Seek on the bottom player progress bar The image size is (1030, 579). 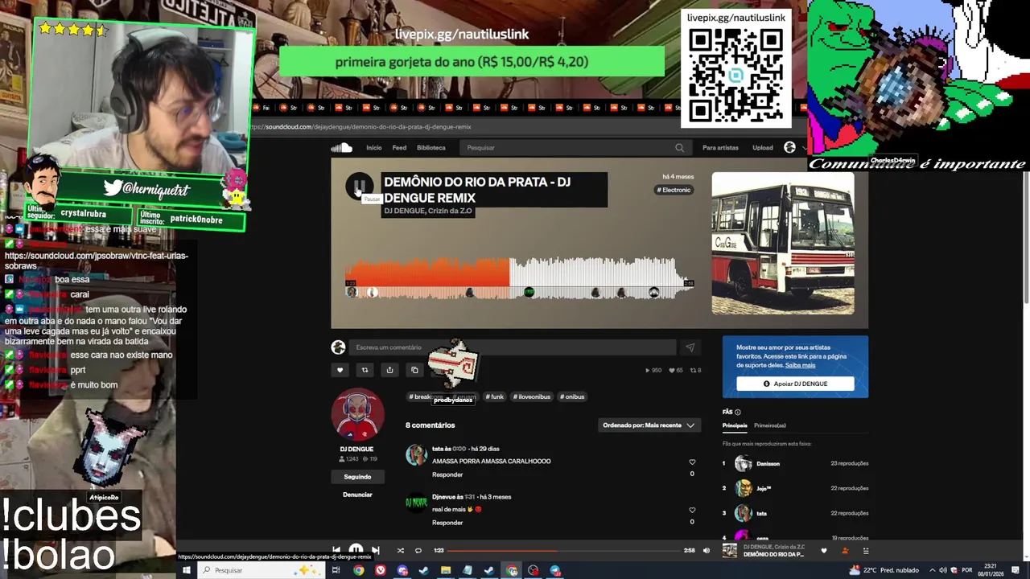pos(563,551)
